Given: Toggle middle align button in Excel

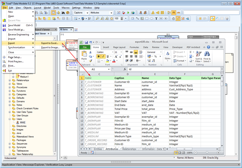Looking at the screenshot, I should tap(132, 52).
